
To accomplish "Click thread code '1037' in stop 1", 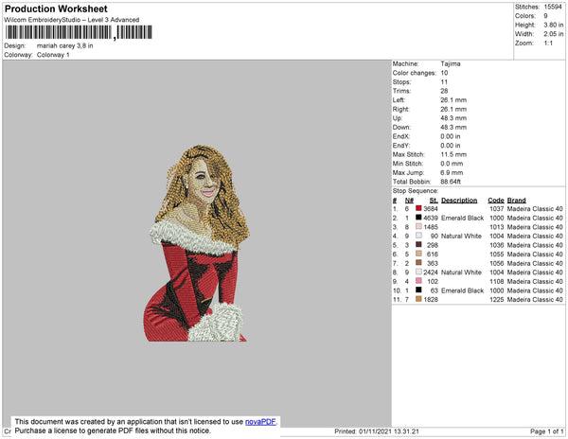I will (497, 209).
